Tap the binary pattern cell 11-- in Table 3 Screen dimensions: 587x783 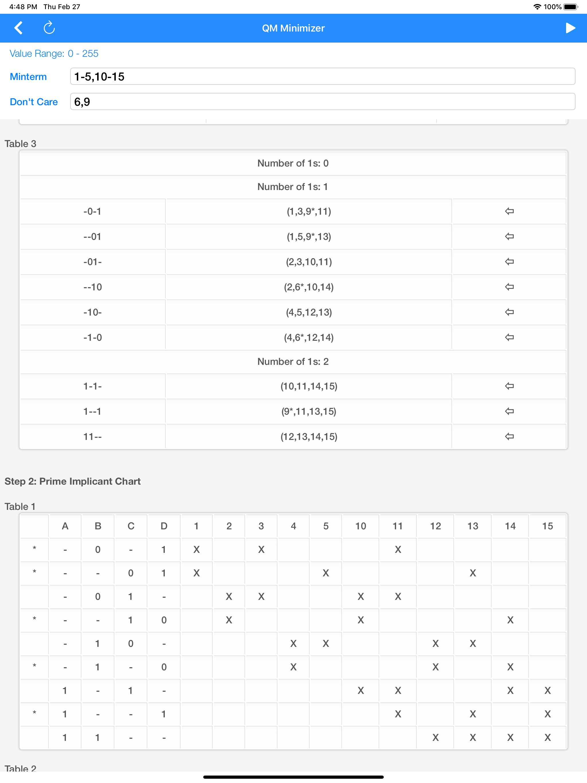(x=92, y=436)
